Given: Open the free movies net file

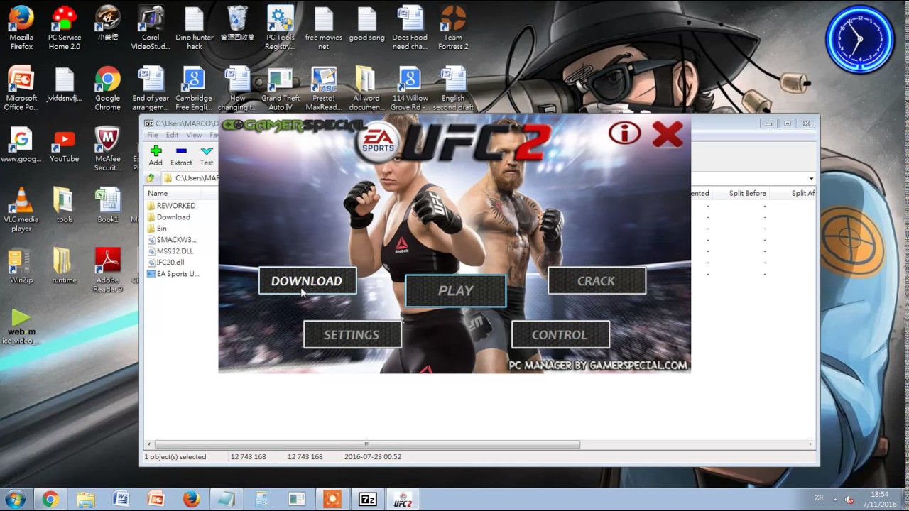Looking at the screenshot, I should (323, 28).
